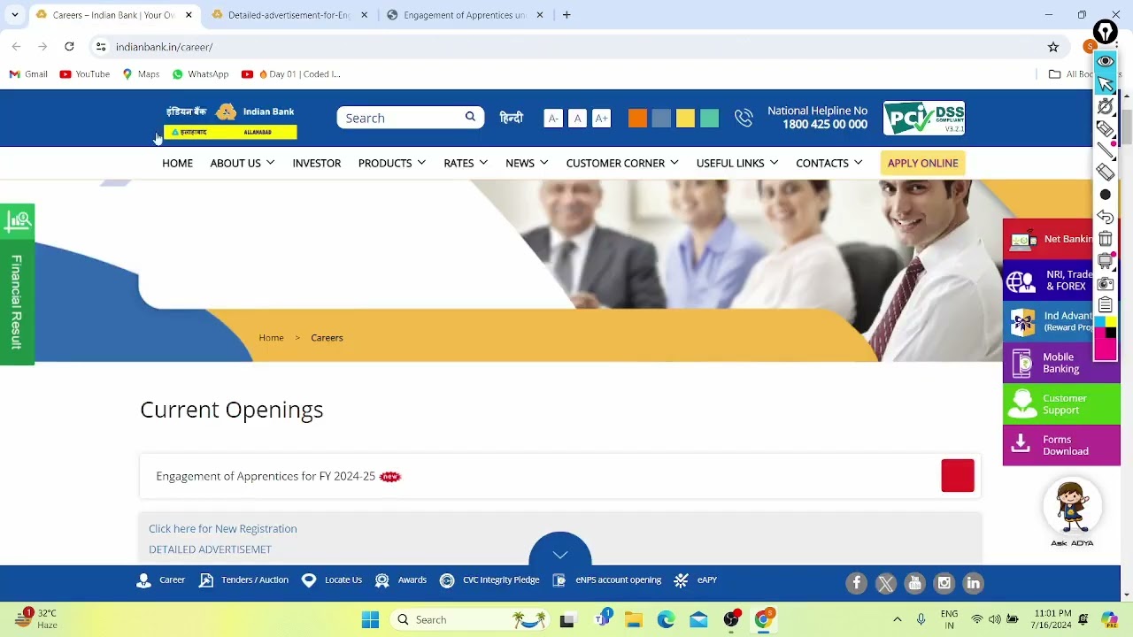Open the bank's Facebook page icon
Viewport: 1133px width, 637px height.
click(856, 583)
